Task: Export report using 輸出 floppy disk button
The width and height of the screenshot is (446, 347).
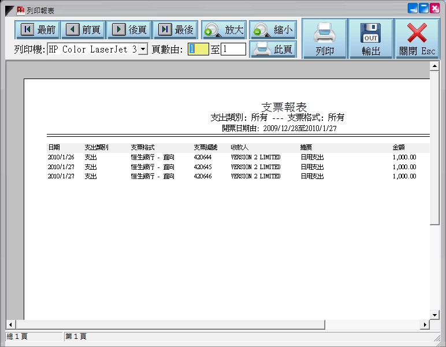Action: pos(370,39)
